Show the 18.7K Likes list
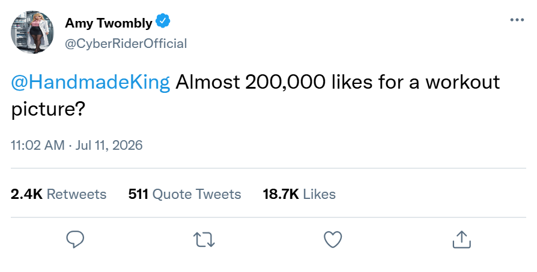The width and height of the screenshot is (537, 272). click(x=299, y=194)
